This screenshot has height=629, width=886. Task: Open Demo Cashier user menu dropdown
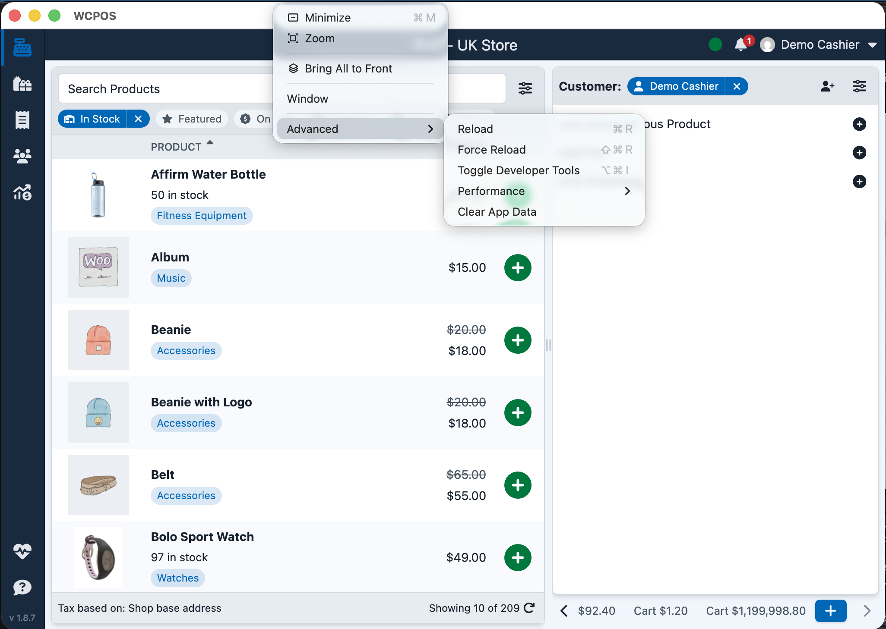(819, 44)
